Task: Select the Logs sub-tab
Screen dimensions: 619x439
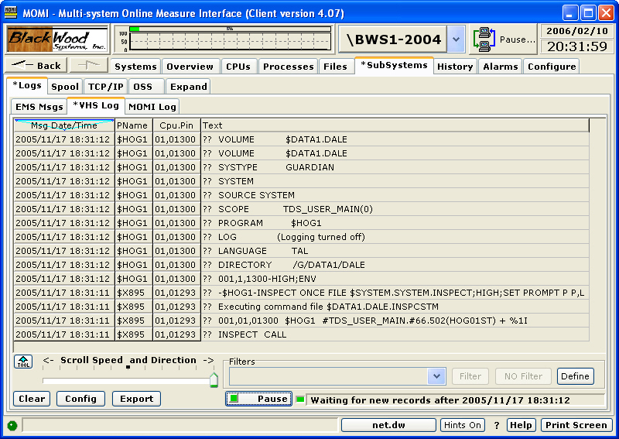Action: coord(27,85)
